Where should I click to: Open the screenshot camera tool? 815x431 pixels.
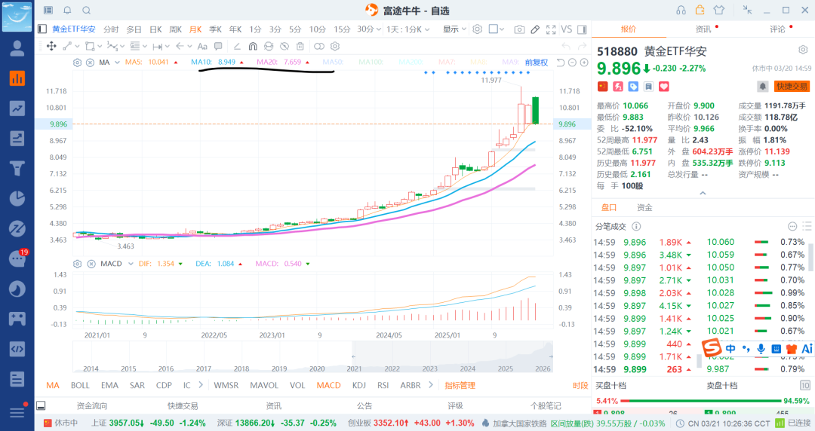(x=519, y=29)
